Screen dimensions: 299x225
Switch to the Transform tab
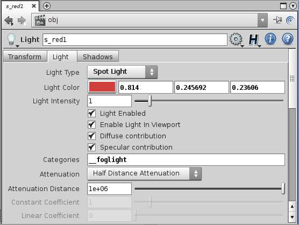[x=25, y=57]
